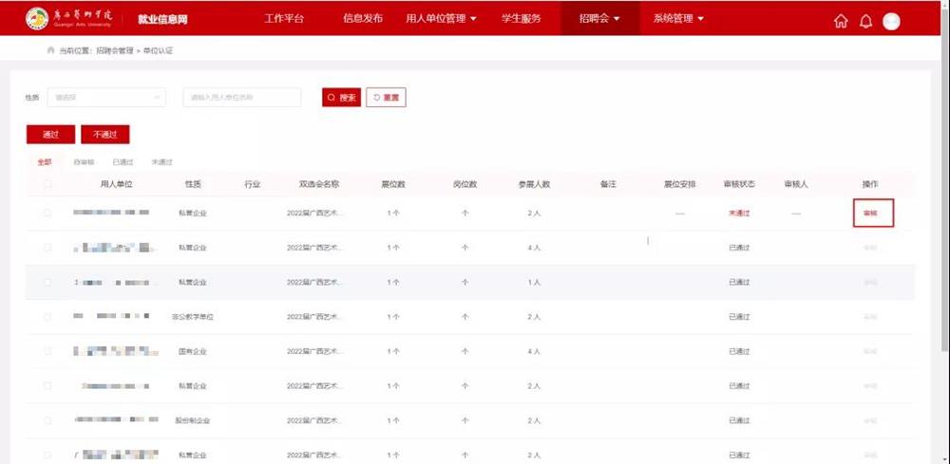
Task: Click the 不通过 reject button
Action: (104, 135)
